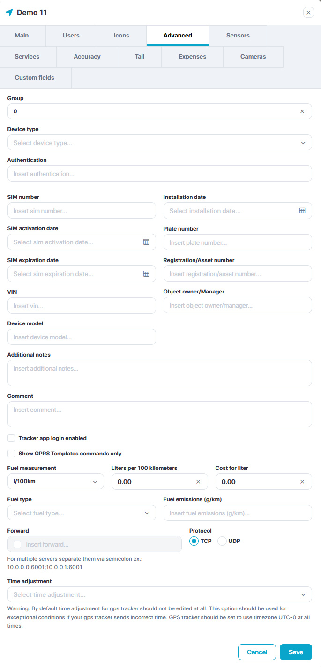Image resolution: width=321 pixels, height=667 pixels.
Task: Open the Custom fields tab
Action: coord(35,78)
